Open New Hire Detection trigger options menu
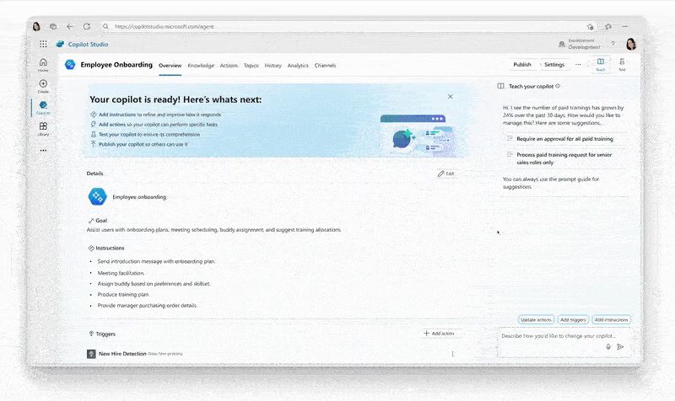 tap(452, 354)
